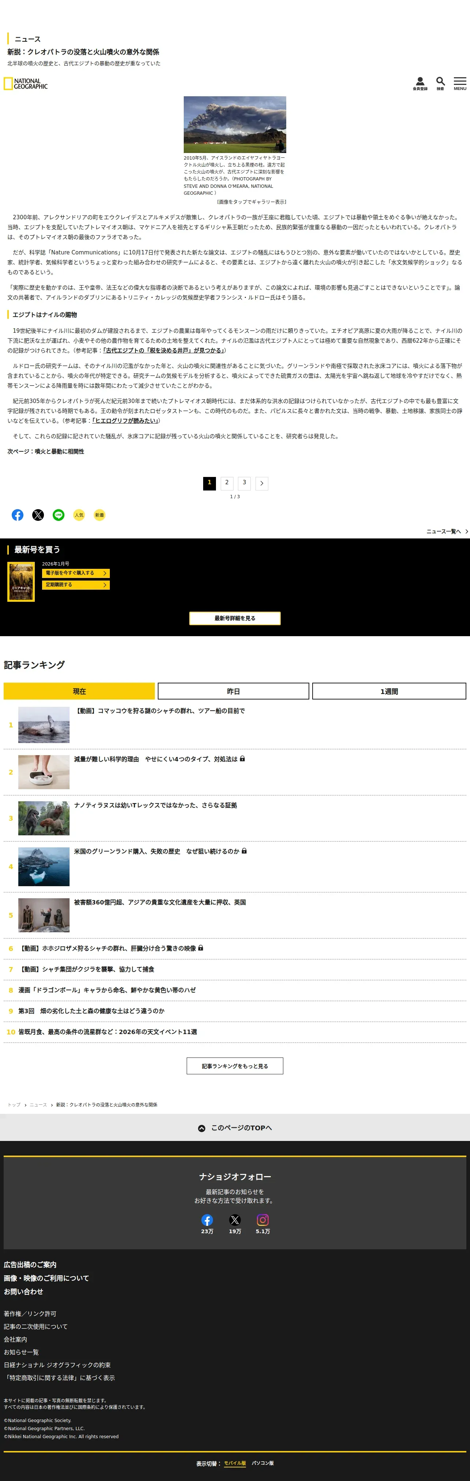
Task: Open ranking 5: 被害額360億円超 article
Action: point(160,903)
